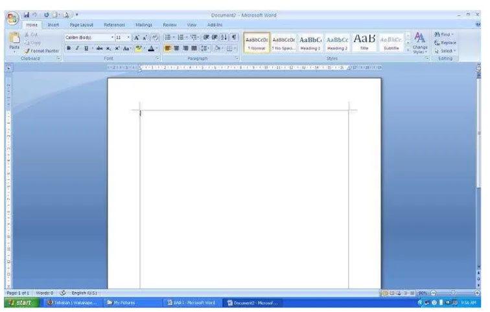Screen dimensions: 490x312
Task: Toggle italic formatting
Action: [x=77, y=49]
